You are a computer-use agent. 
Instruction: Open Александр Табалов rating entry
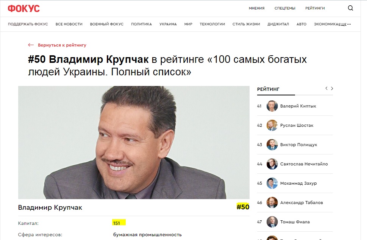301,203
